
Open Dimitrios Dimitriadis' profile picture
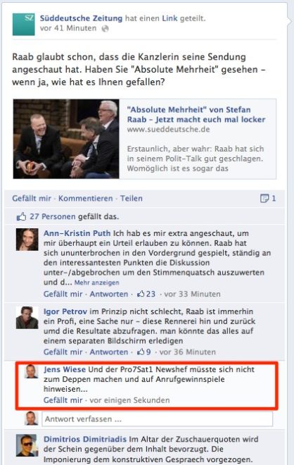point(27,445)
